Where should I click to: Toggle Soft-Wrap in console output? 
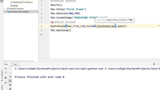point(10,77)
